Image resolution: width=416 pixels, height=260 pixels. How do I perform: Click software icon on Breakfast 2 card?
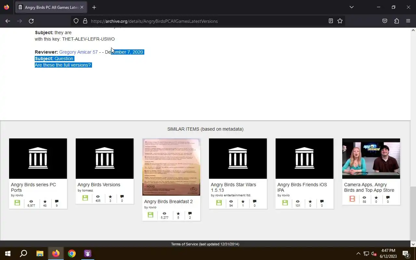(x=150, y=215)
